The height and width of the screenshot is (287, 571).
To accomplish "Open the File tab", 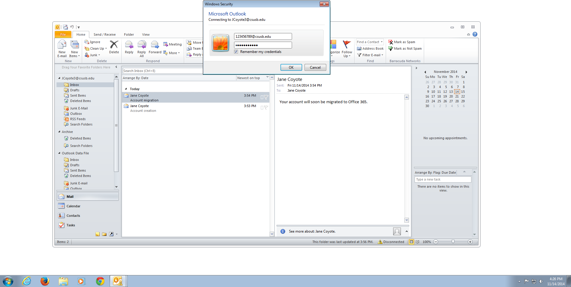I will click(63, 34).
